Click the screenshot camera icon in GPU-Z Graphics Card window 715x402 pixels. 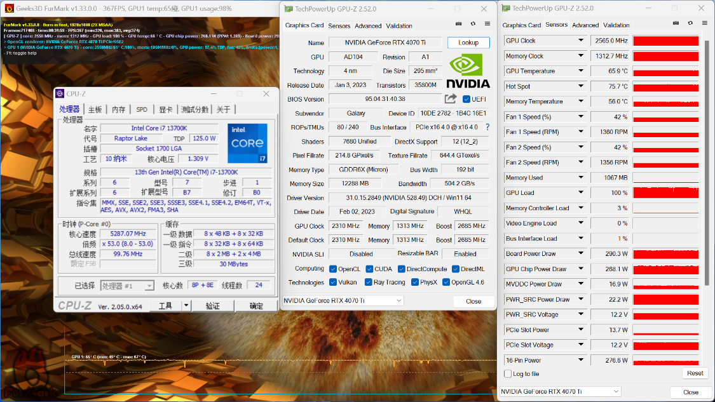point(458,24)
